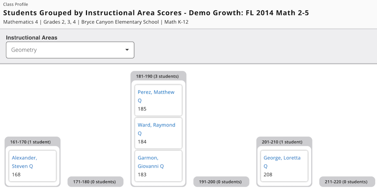The width and height of the screenshot is (377, 193).
Task: Click score 185 under Perez, Matthew
Action: (x=142, y=109)
